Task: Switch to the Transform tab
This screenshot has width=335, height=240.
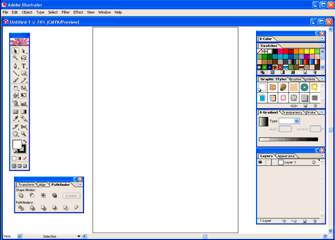Action: click(26, 184)
